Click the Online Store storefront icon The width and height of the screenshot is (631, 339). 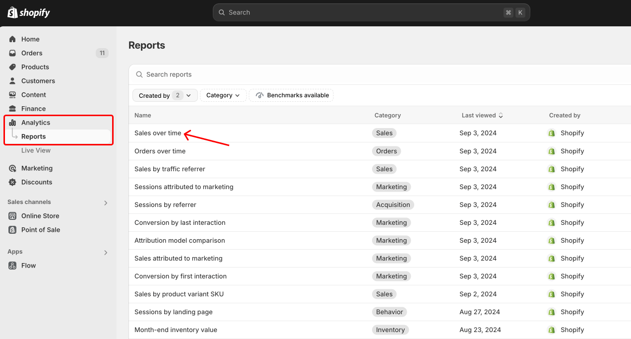pyautogui.click(x=12, y=216)
